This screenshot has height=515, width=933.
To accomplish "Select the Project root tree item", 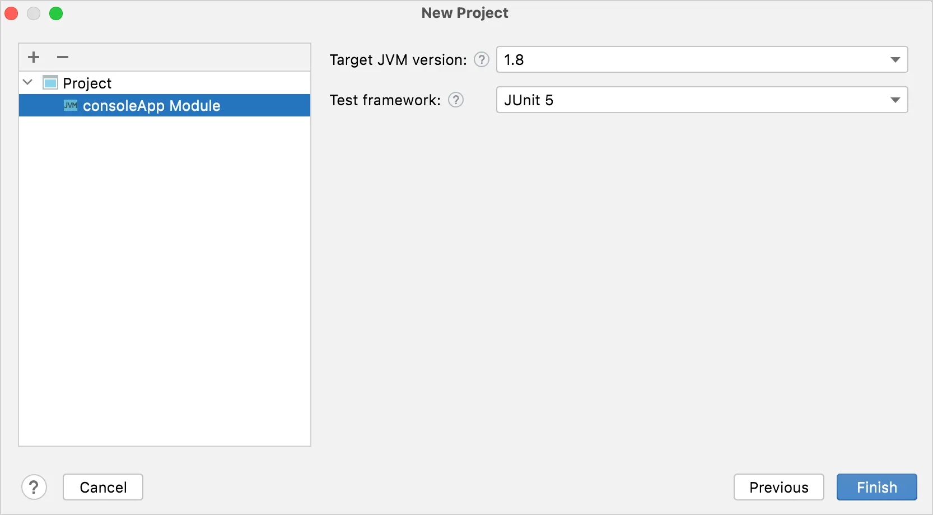I will click(x=87, y=83).
